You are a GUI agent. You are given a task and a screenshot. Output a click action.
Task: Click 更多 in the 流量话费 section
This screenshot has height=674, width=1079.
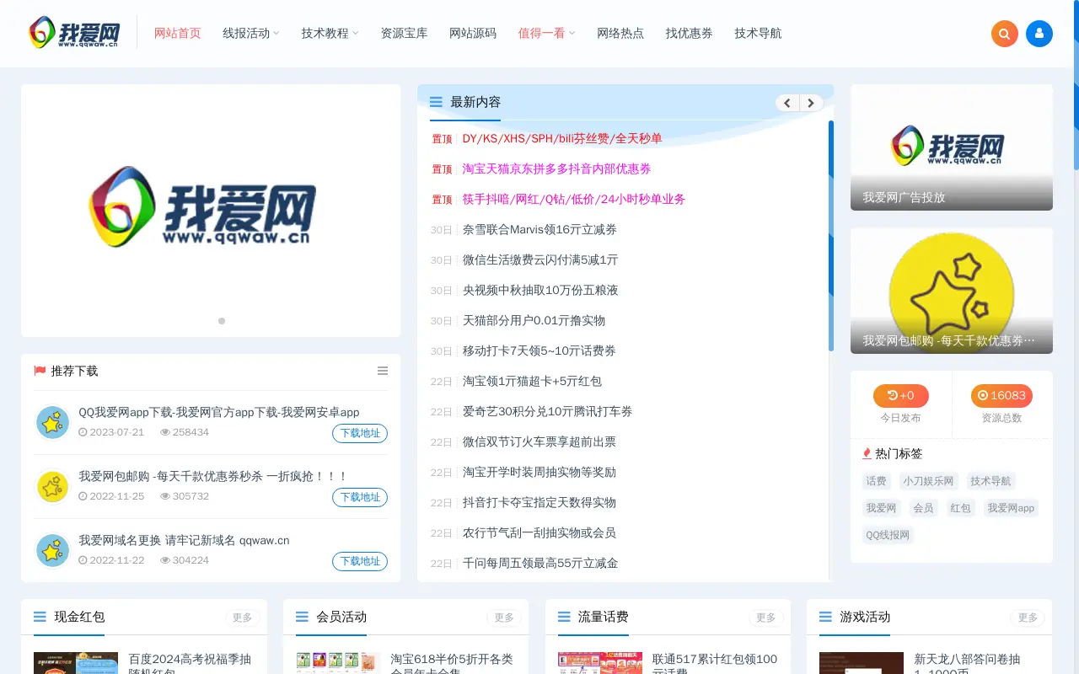click(x=766, y=618)
